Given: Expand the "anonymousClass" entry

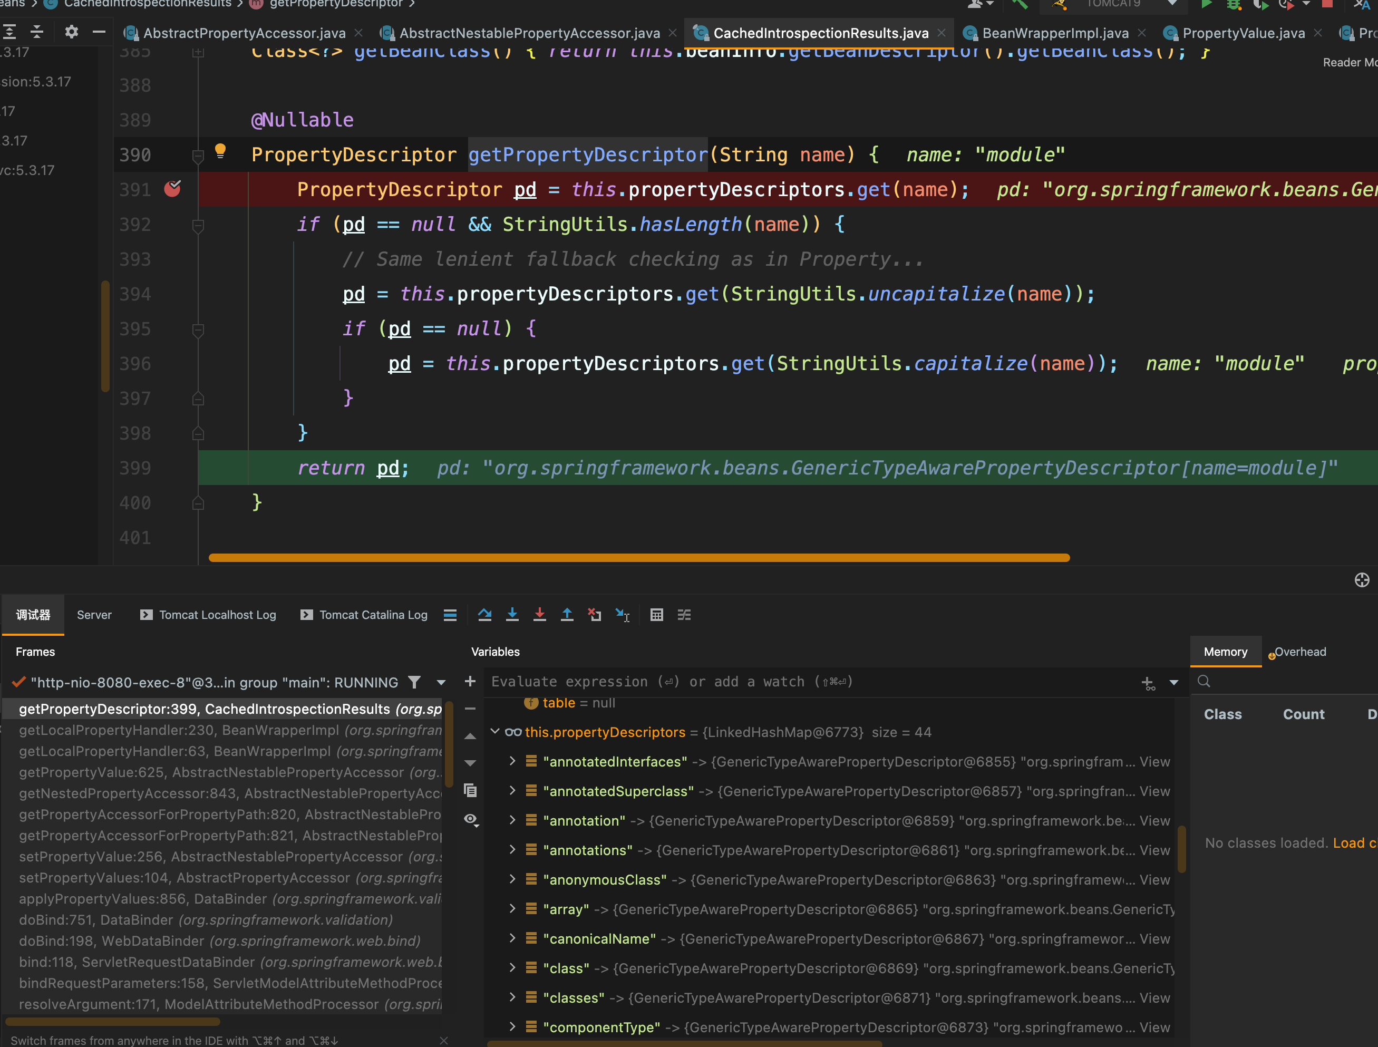Looking at the screenshot, I should click(512, 879).
